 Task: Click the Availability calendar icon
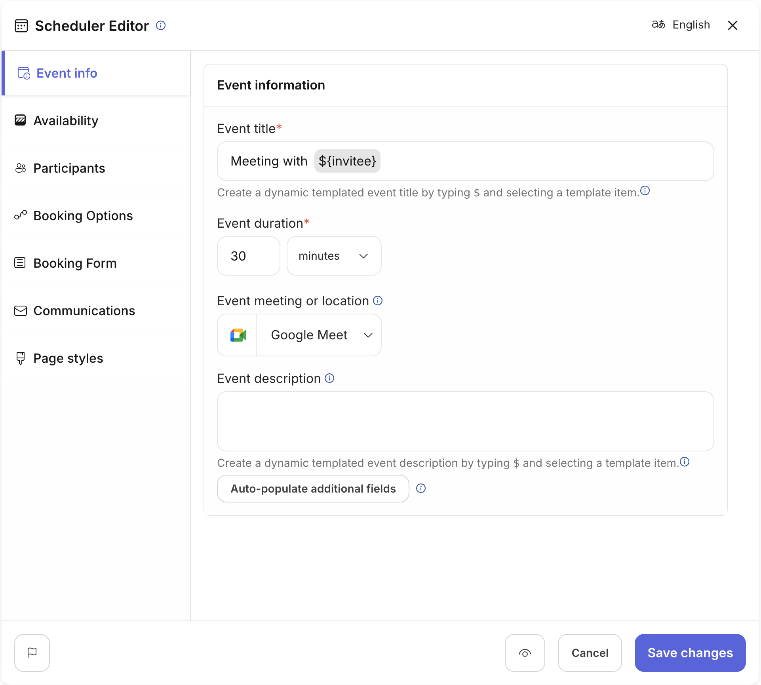tap(20, 120)
